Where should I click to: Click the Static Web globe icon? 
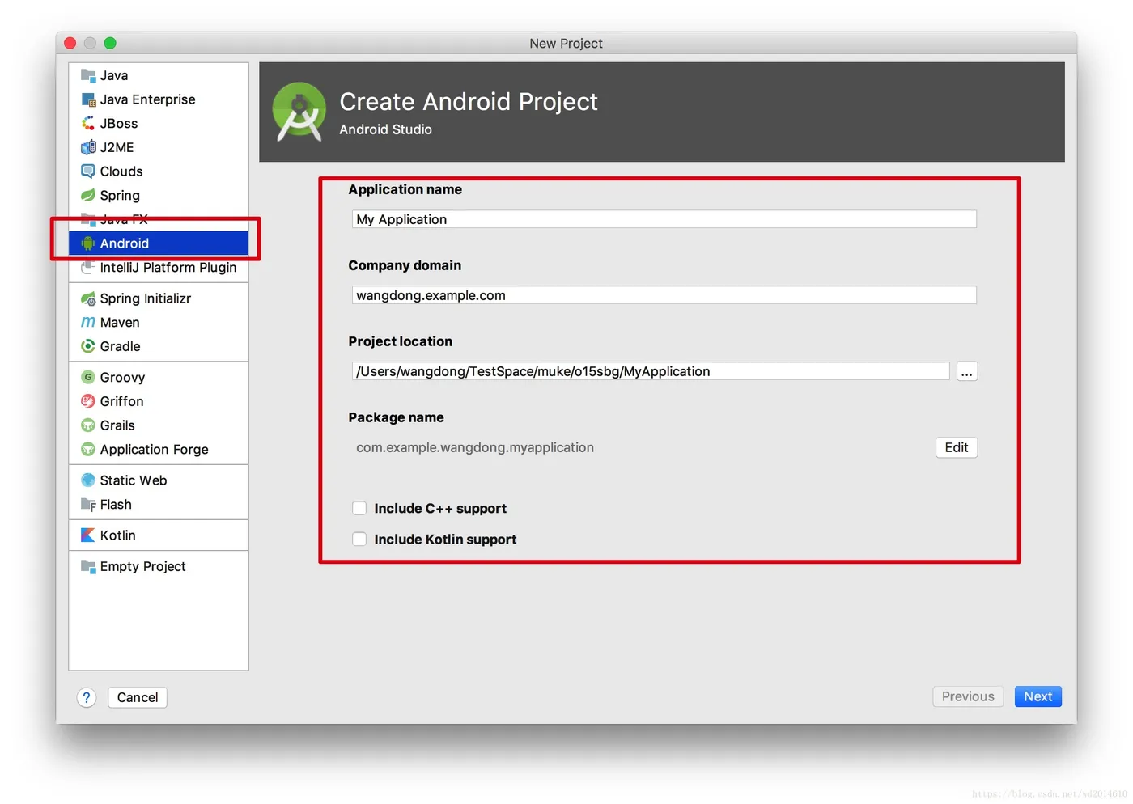coord(88,480)
